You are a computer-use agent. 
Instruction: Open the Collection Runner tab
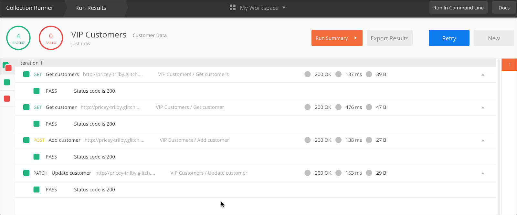pyautogui.click(x=30, y=8)
